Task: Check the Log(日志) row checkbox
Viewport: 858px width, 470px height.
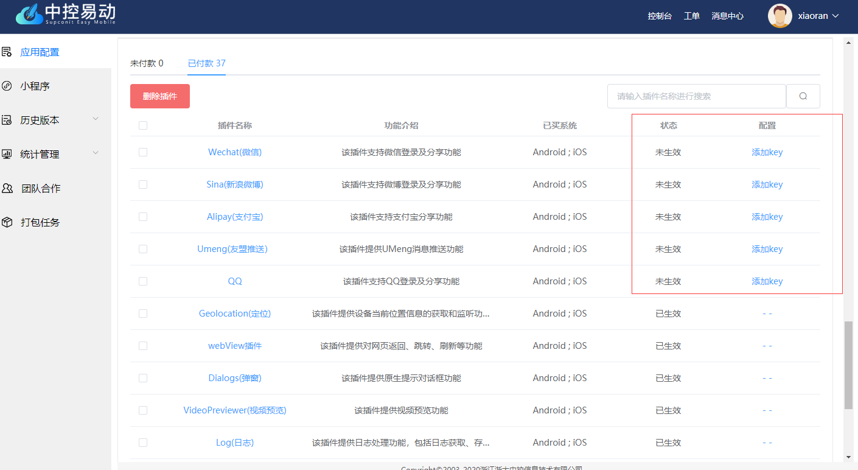Action: 143,443
